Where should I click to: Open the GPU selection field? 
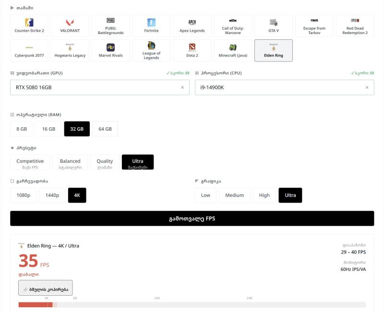point(96,88)
